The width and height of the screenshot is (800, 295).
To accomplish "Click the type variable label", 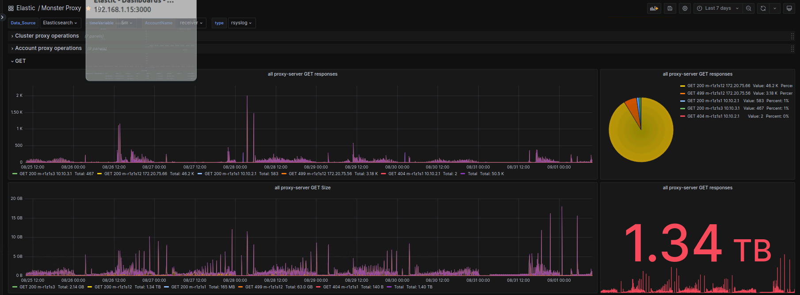I will pos(219,23).
